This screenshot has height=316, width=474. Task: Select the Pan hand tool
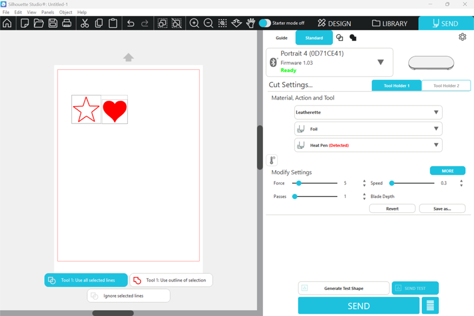coord(251,24)
